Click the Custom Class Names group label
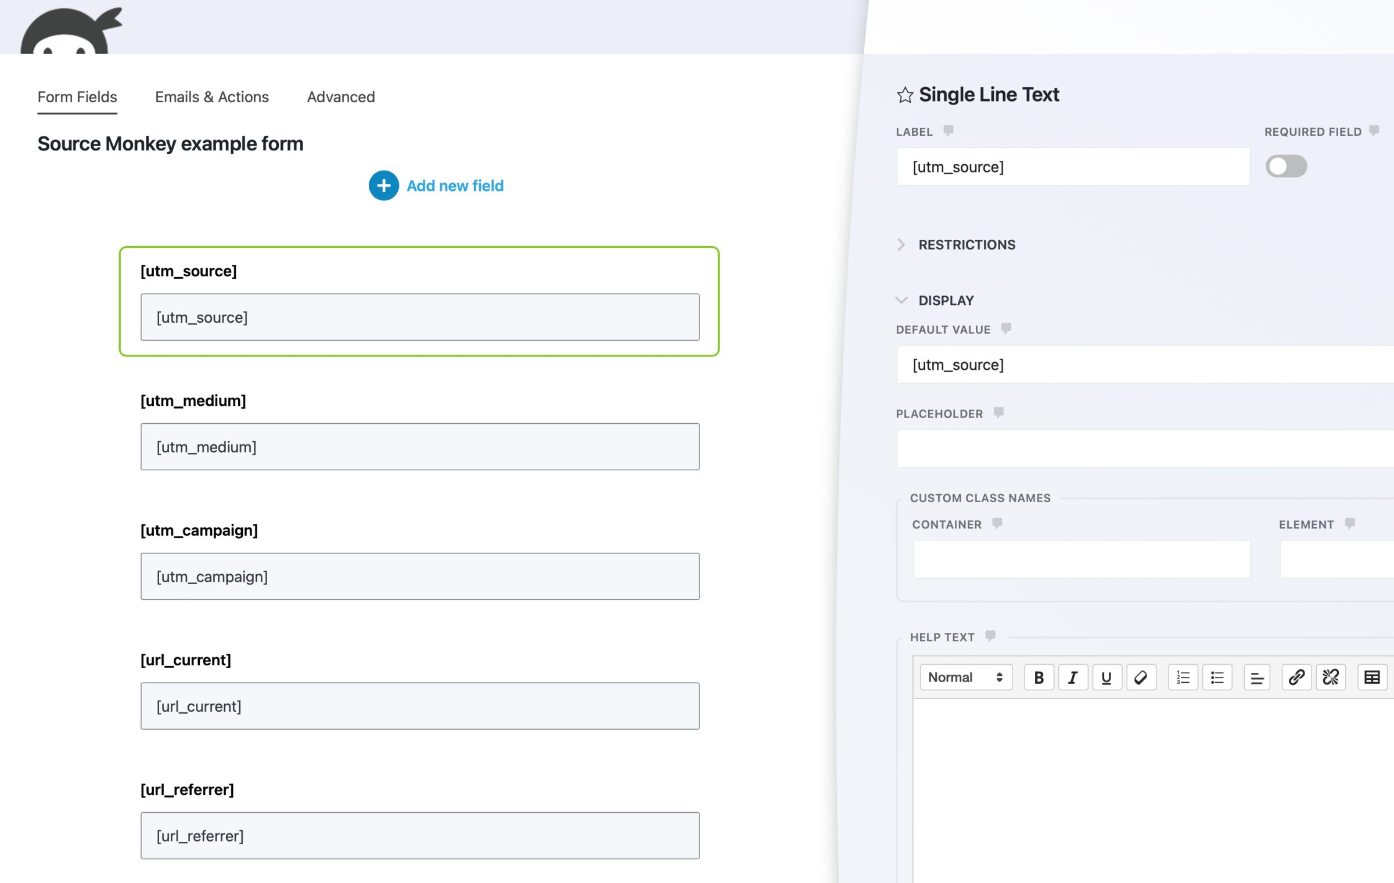The height and width of the screenshot is (883, 1394). click(980, 498)
